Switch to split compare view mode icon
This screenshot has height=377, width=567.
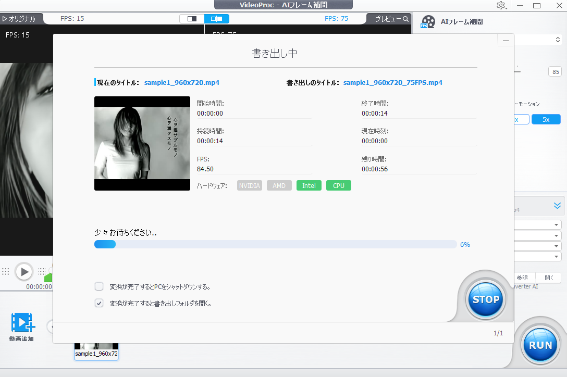[x=217, y=18]
